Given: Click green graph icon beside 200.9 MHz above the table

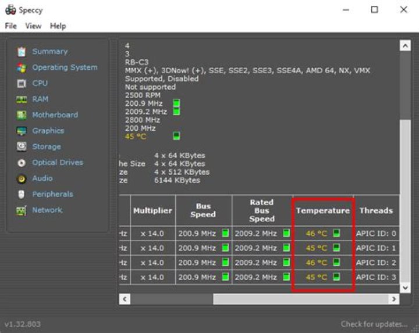Looking at the screenshot, I should pos(177,103).
